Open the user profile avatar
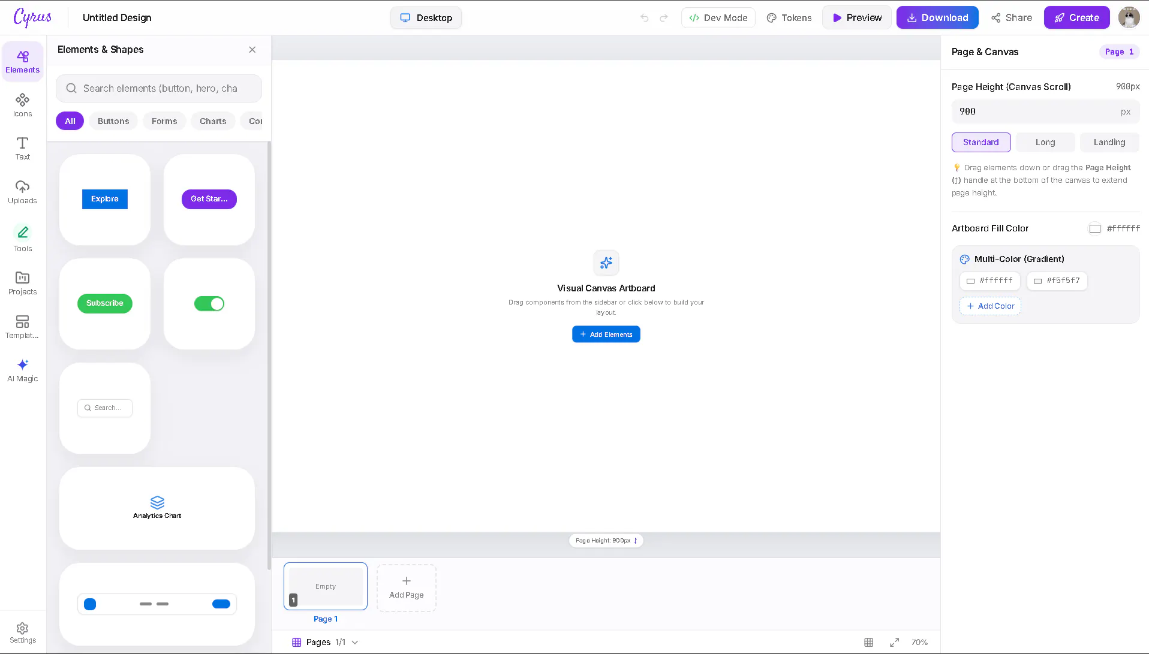Image resolution: width=1149 pixels, height=654 pixels. [1129, 17]
